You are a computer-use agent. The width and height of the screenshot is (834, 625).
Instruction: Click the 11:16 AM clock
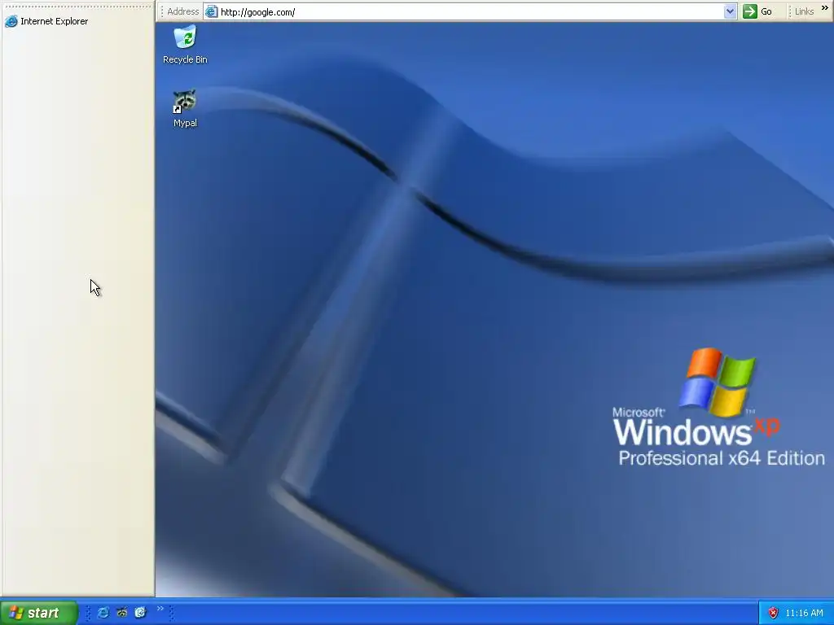(804, 614)
